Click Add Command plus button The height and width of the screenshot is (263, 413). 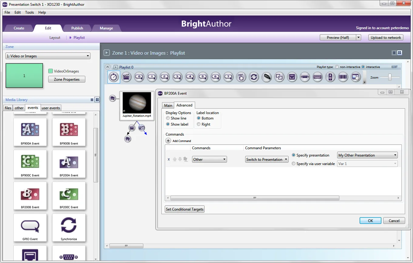tap(168, 141)
